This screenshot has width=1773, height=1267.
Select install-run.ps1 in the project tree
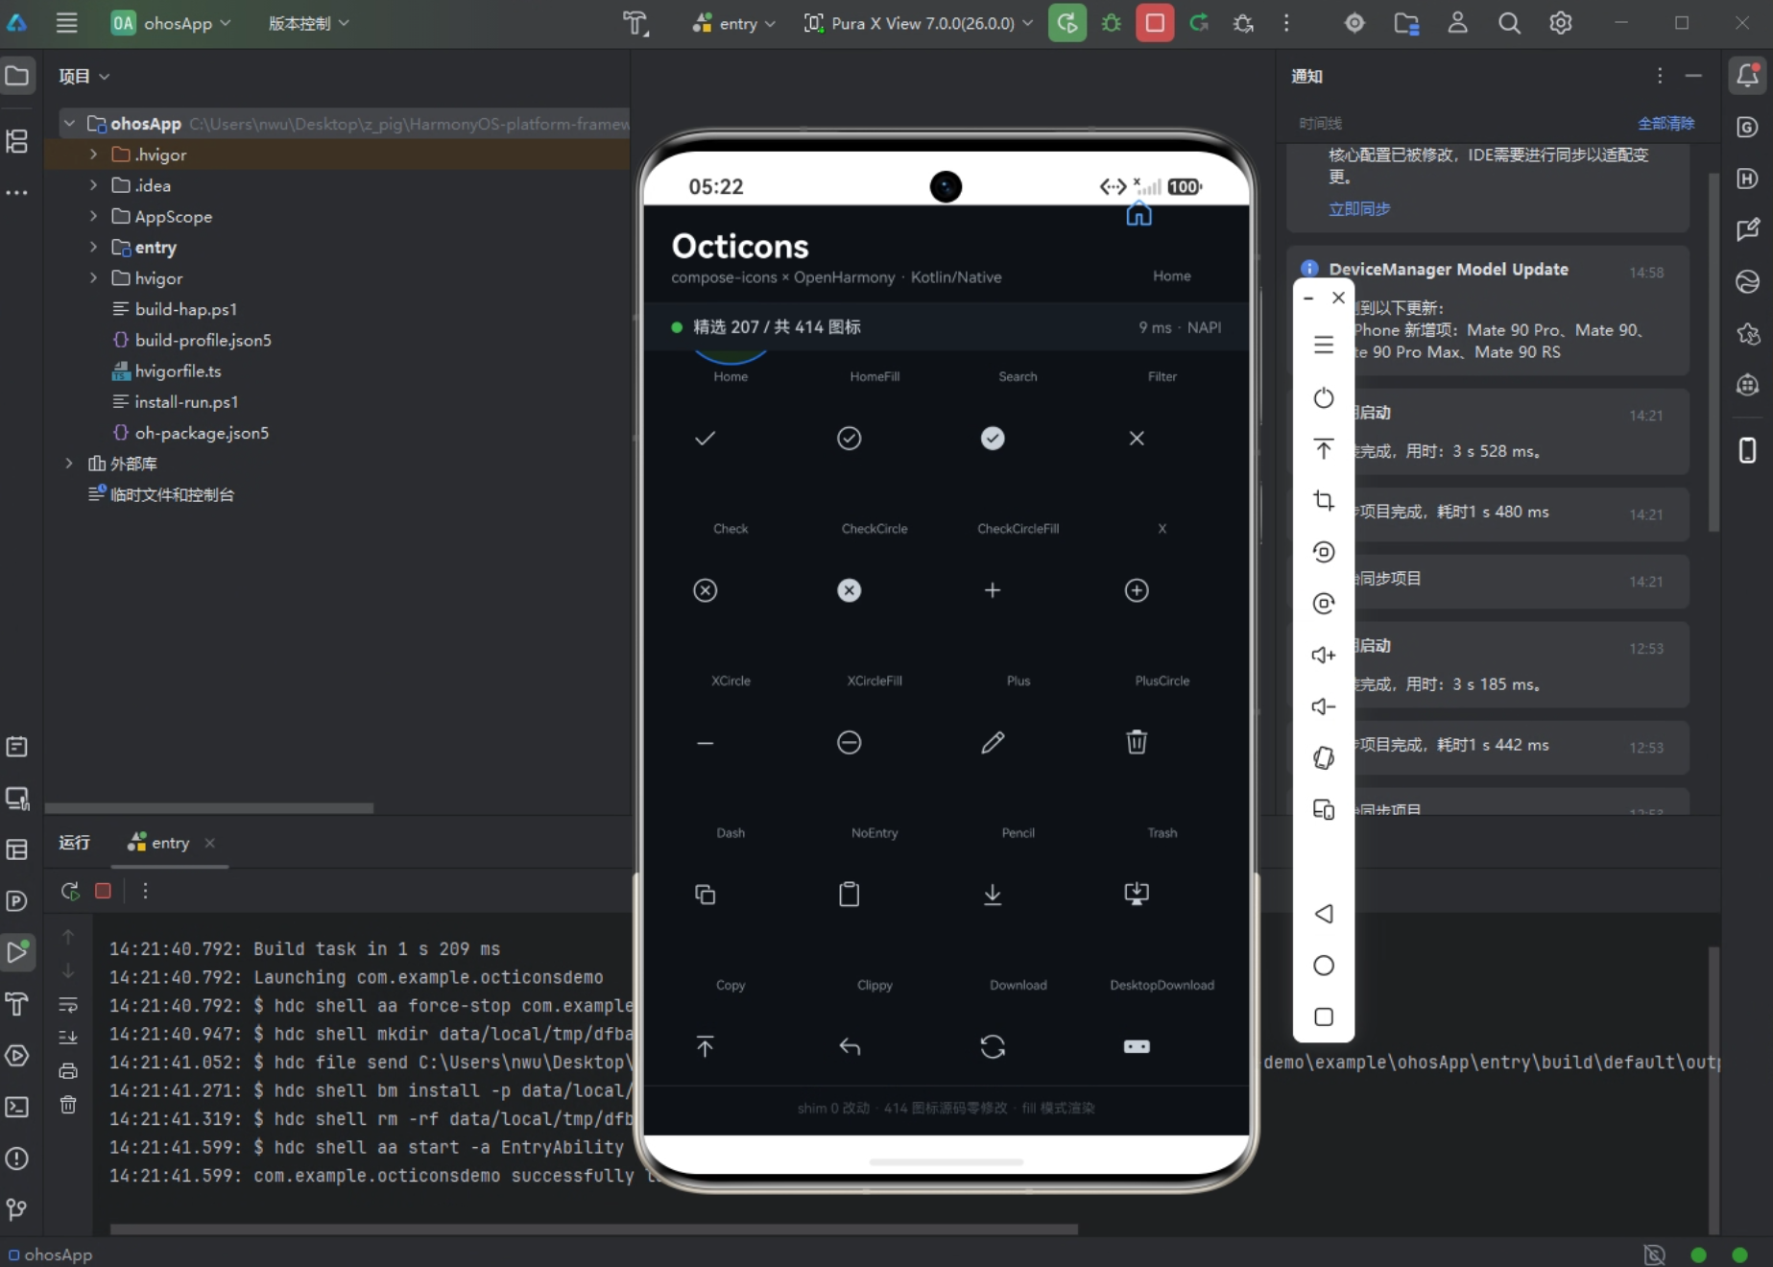[x=186, y=402]
